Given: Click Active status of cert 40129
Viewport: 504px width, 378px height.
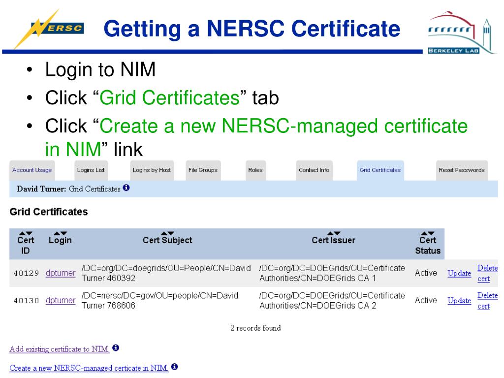Looking at the screenshot, I should click(x=426, y=273).
